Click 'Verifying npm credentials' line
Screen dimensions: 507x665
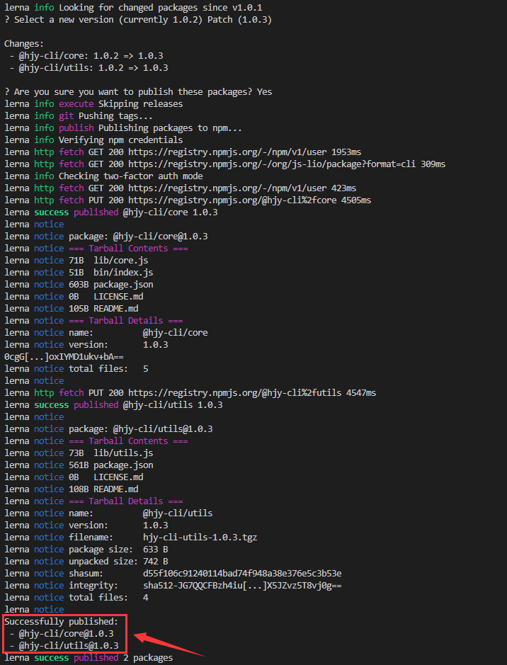click(121, 140)
